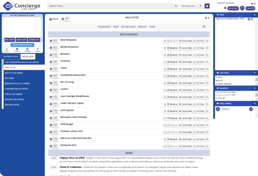Quick View Pressed Juicery Aria
This screenshot has width=258, height=176.
pos(185,132)
